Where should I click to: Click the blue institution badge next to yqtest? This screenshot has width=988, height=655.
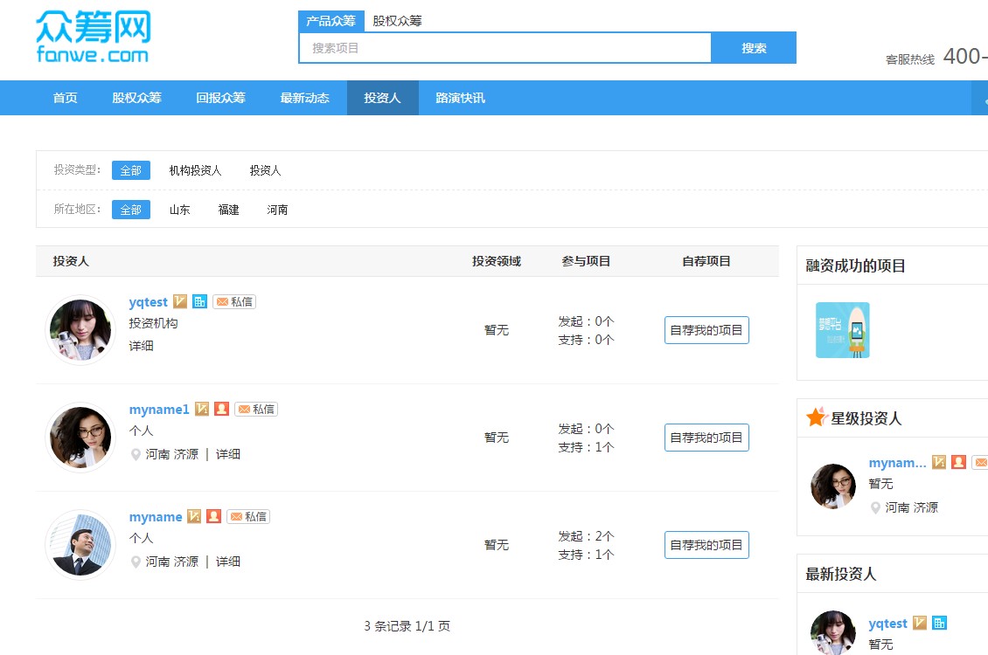[x=198, y=301]
